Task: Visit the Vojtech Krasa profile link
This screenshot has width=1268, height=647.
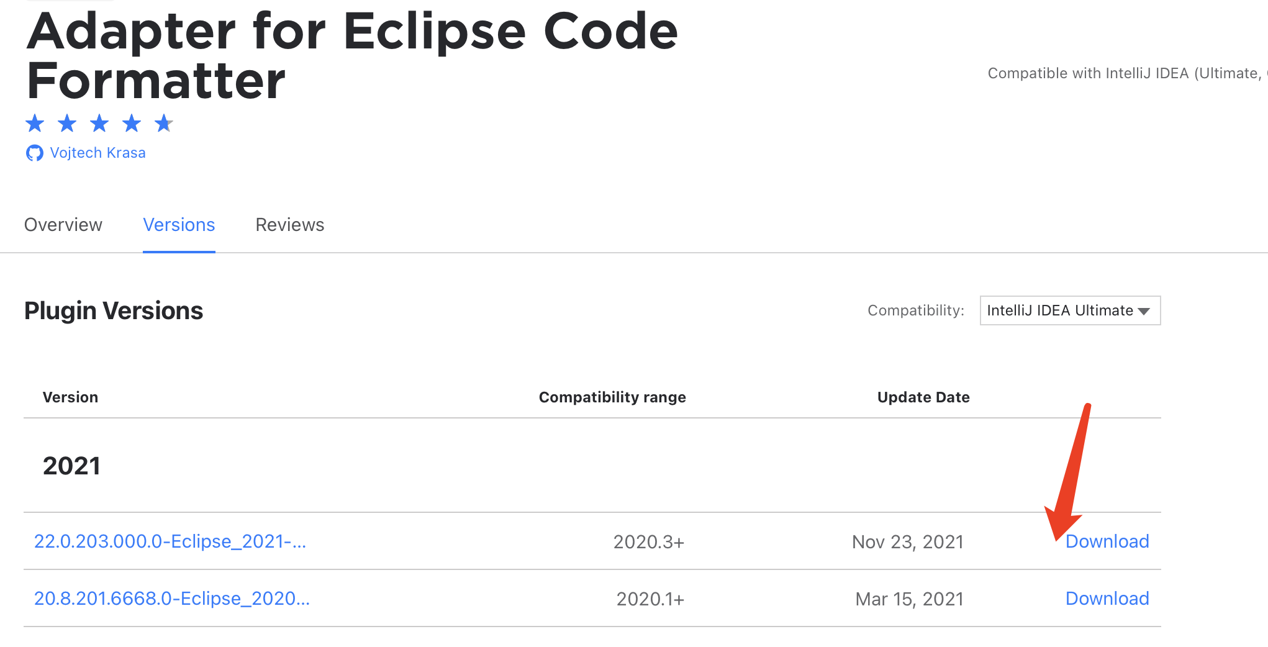Action: pos(97,153)
